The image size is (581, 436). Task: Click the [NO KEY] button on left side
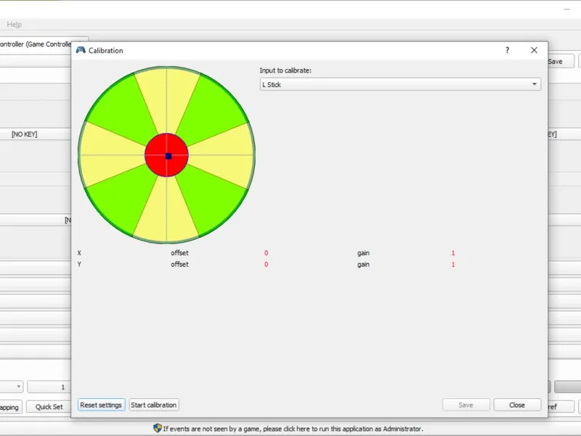point(25,134)
